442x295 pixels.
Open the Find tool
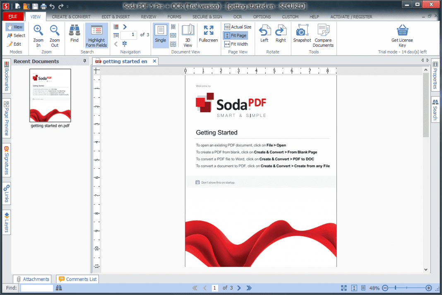tap(74, 33)
